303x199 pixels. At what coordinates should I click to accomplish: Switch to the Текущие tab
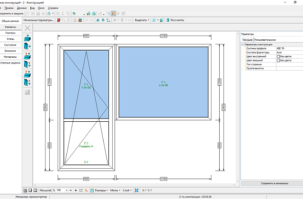pyautogui.click(x=247, y=40)
